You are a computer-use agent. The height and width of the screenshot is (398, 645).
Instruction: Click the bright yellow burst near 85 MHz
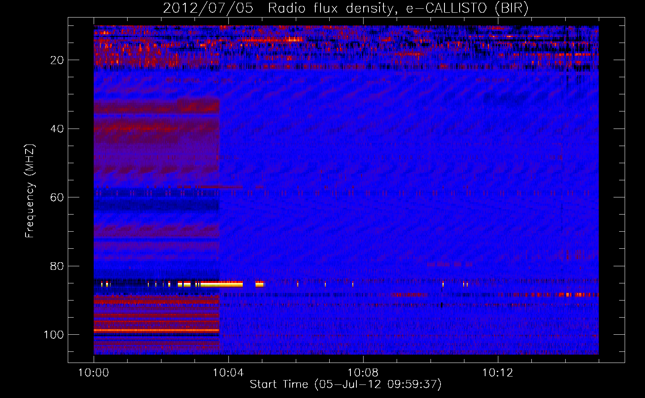222,284
